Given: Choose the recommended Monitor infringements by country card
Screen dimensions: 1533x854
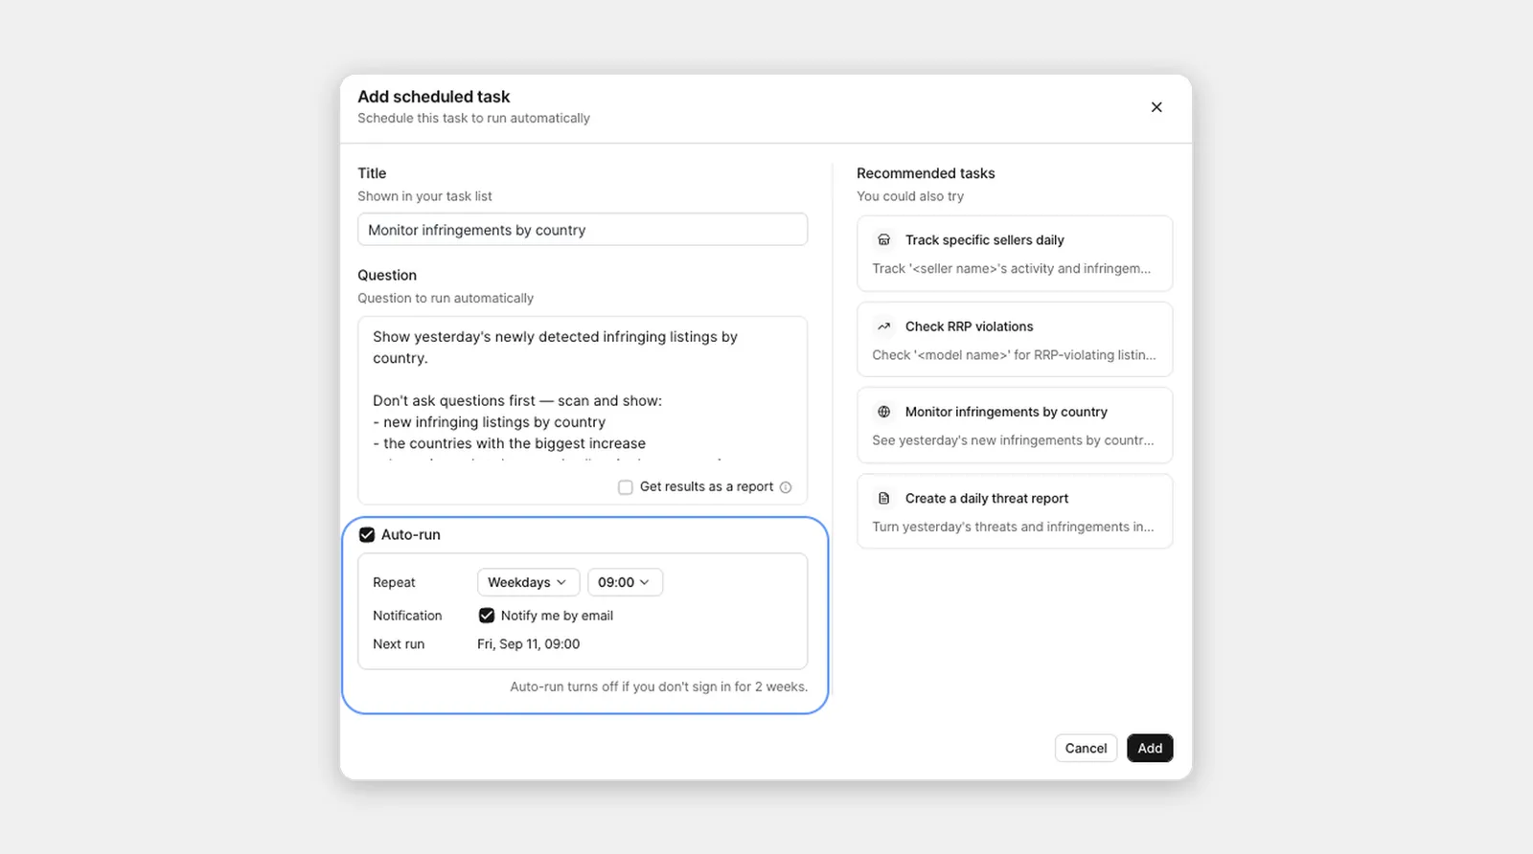Looking at the screenshot, I should point(1015,426).
